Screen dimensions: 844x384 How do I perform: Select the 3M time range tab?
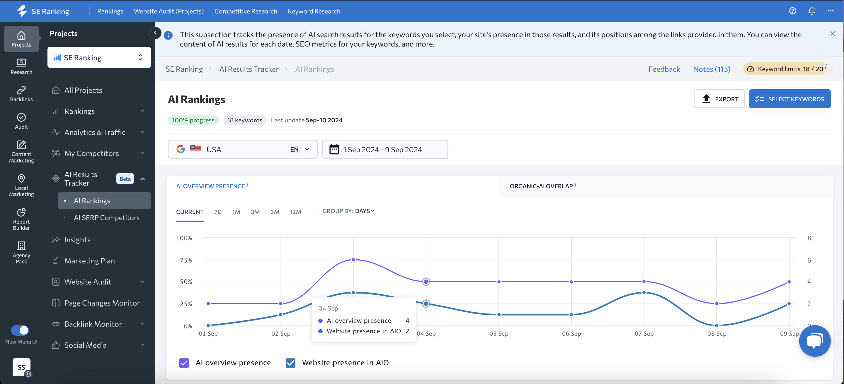point(255,212)
